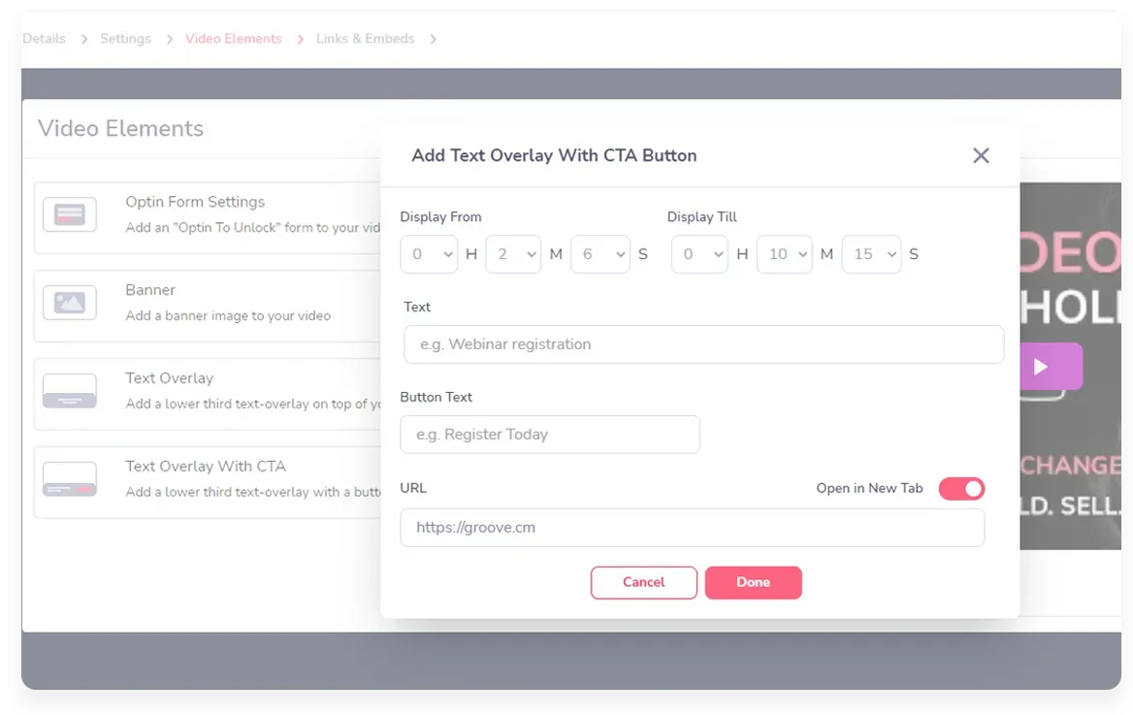Click the Optin Form Settings icon

coord(69,214)
